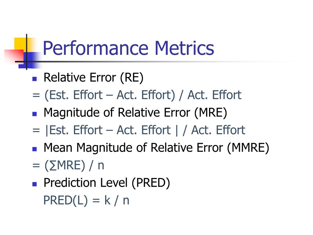The width and height of the screenshot is (313, 235).
Task: Click the yellow square in slide logo
Action: [x=20, y=44]
